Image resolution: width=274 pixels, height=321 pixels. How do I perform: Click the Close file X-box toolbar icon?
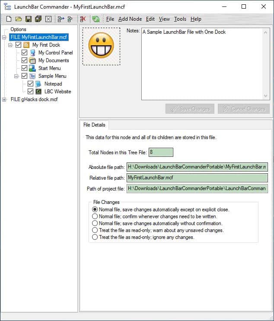(x=48, y=19)
